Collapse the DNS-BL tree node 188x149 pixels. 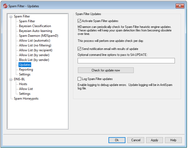coord(11,79)
